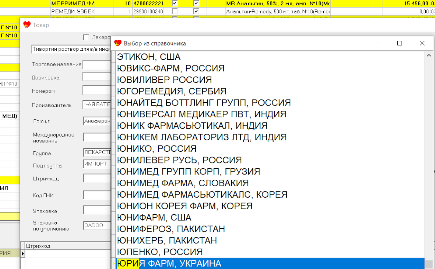Toggle the Лекарс… checkbox in Товар window
The width and height of the screenshot is (435, 269).
point(86,37)
